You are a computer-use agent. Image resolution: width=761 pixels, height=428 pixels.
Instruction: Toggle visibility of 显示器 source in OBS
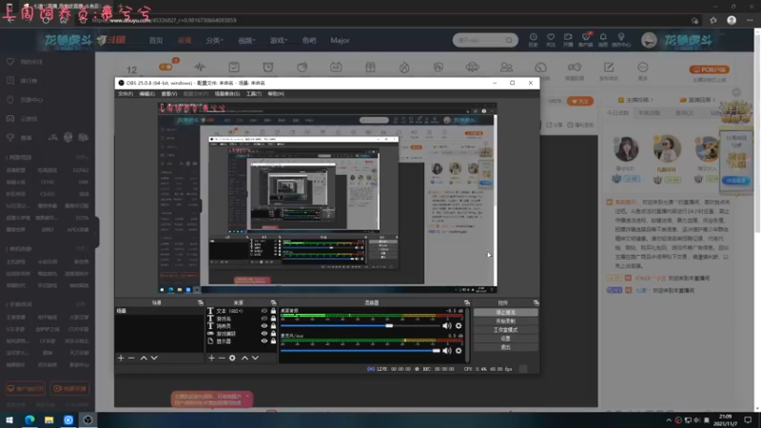click(x=264, y=341)
